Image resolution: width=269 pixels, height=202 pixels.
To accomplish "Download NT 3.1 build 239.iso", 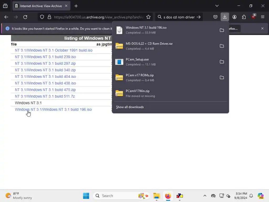I will tap(45, 57).
